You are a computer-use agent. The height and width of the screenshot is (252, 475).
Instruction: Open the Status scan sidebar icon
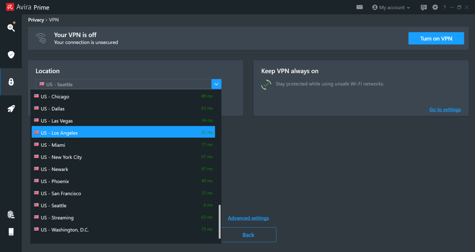[11, 28]
